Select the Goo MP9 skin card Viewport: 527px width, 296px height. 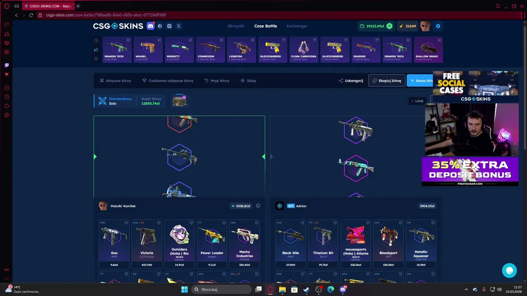114,244
